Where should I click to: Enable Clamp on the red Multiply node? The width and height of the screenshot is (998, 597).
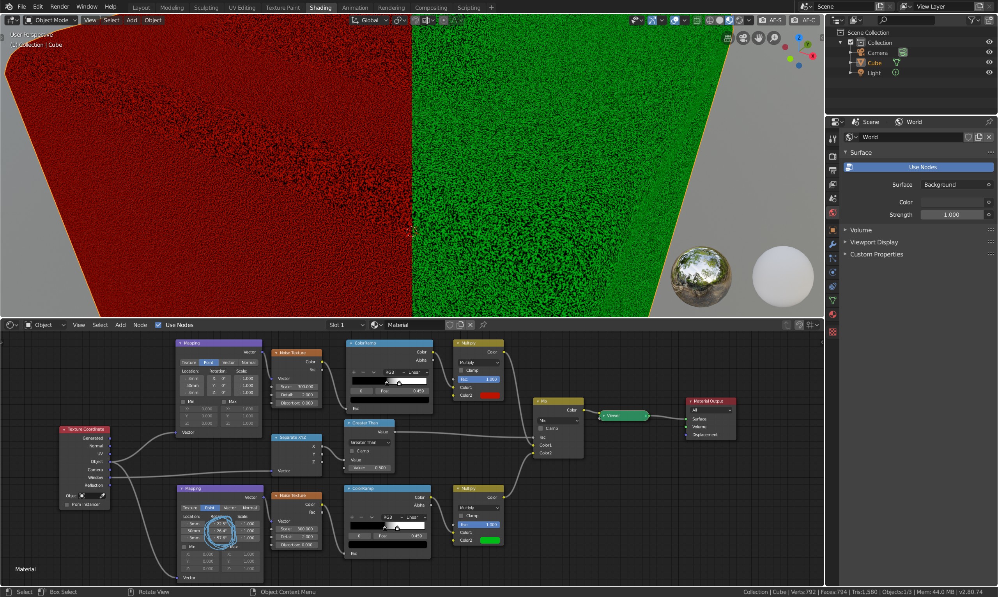tap(461, 370)
